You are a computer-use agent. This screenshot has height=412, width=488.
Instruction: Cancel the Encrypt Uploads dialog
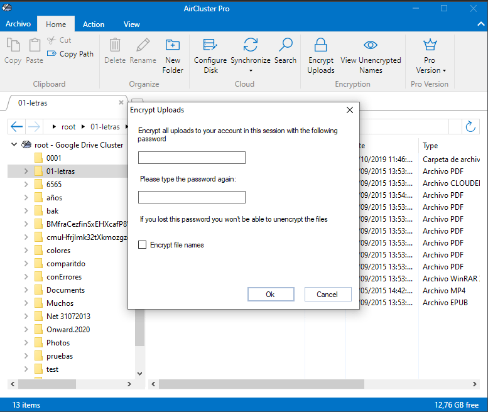327,294
